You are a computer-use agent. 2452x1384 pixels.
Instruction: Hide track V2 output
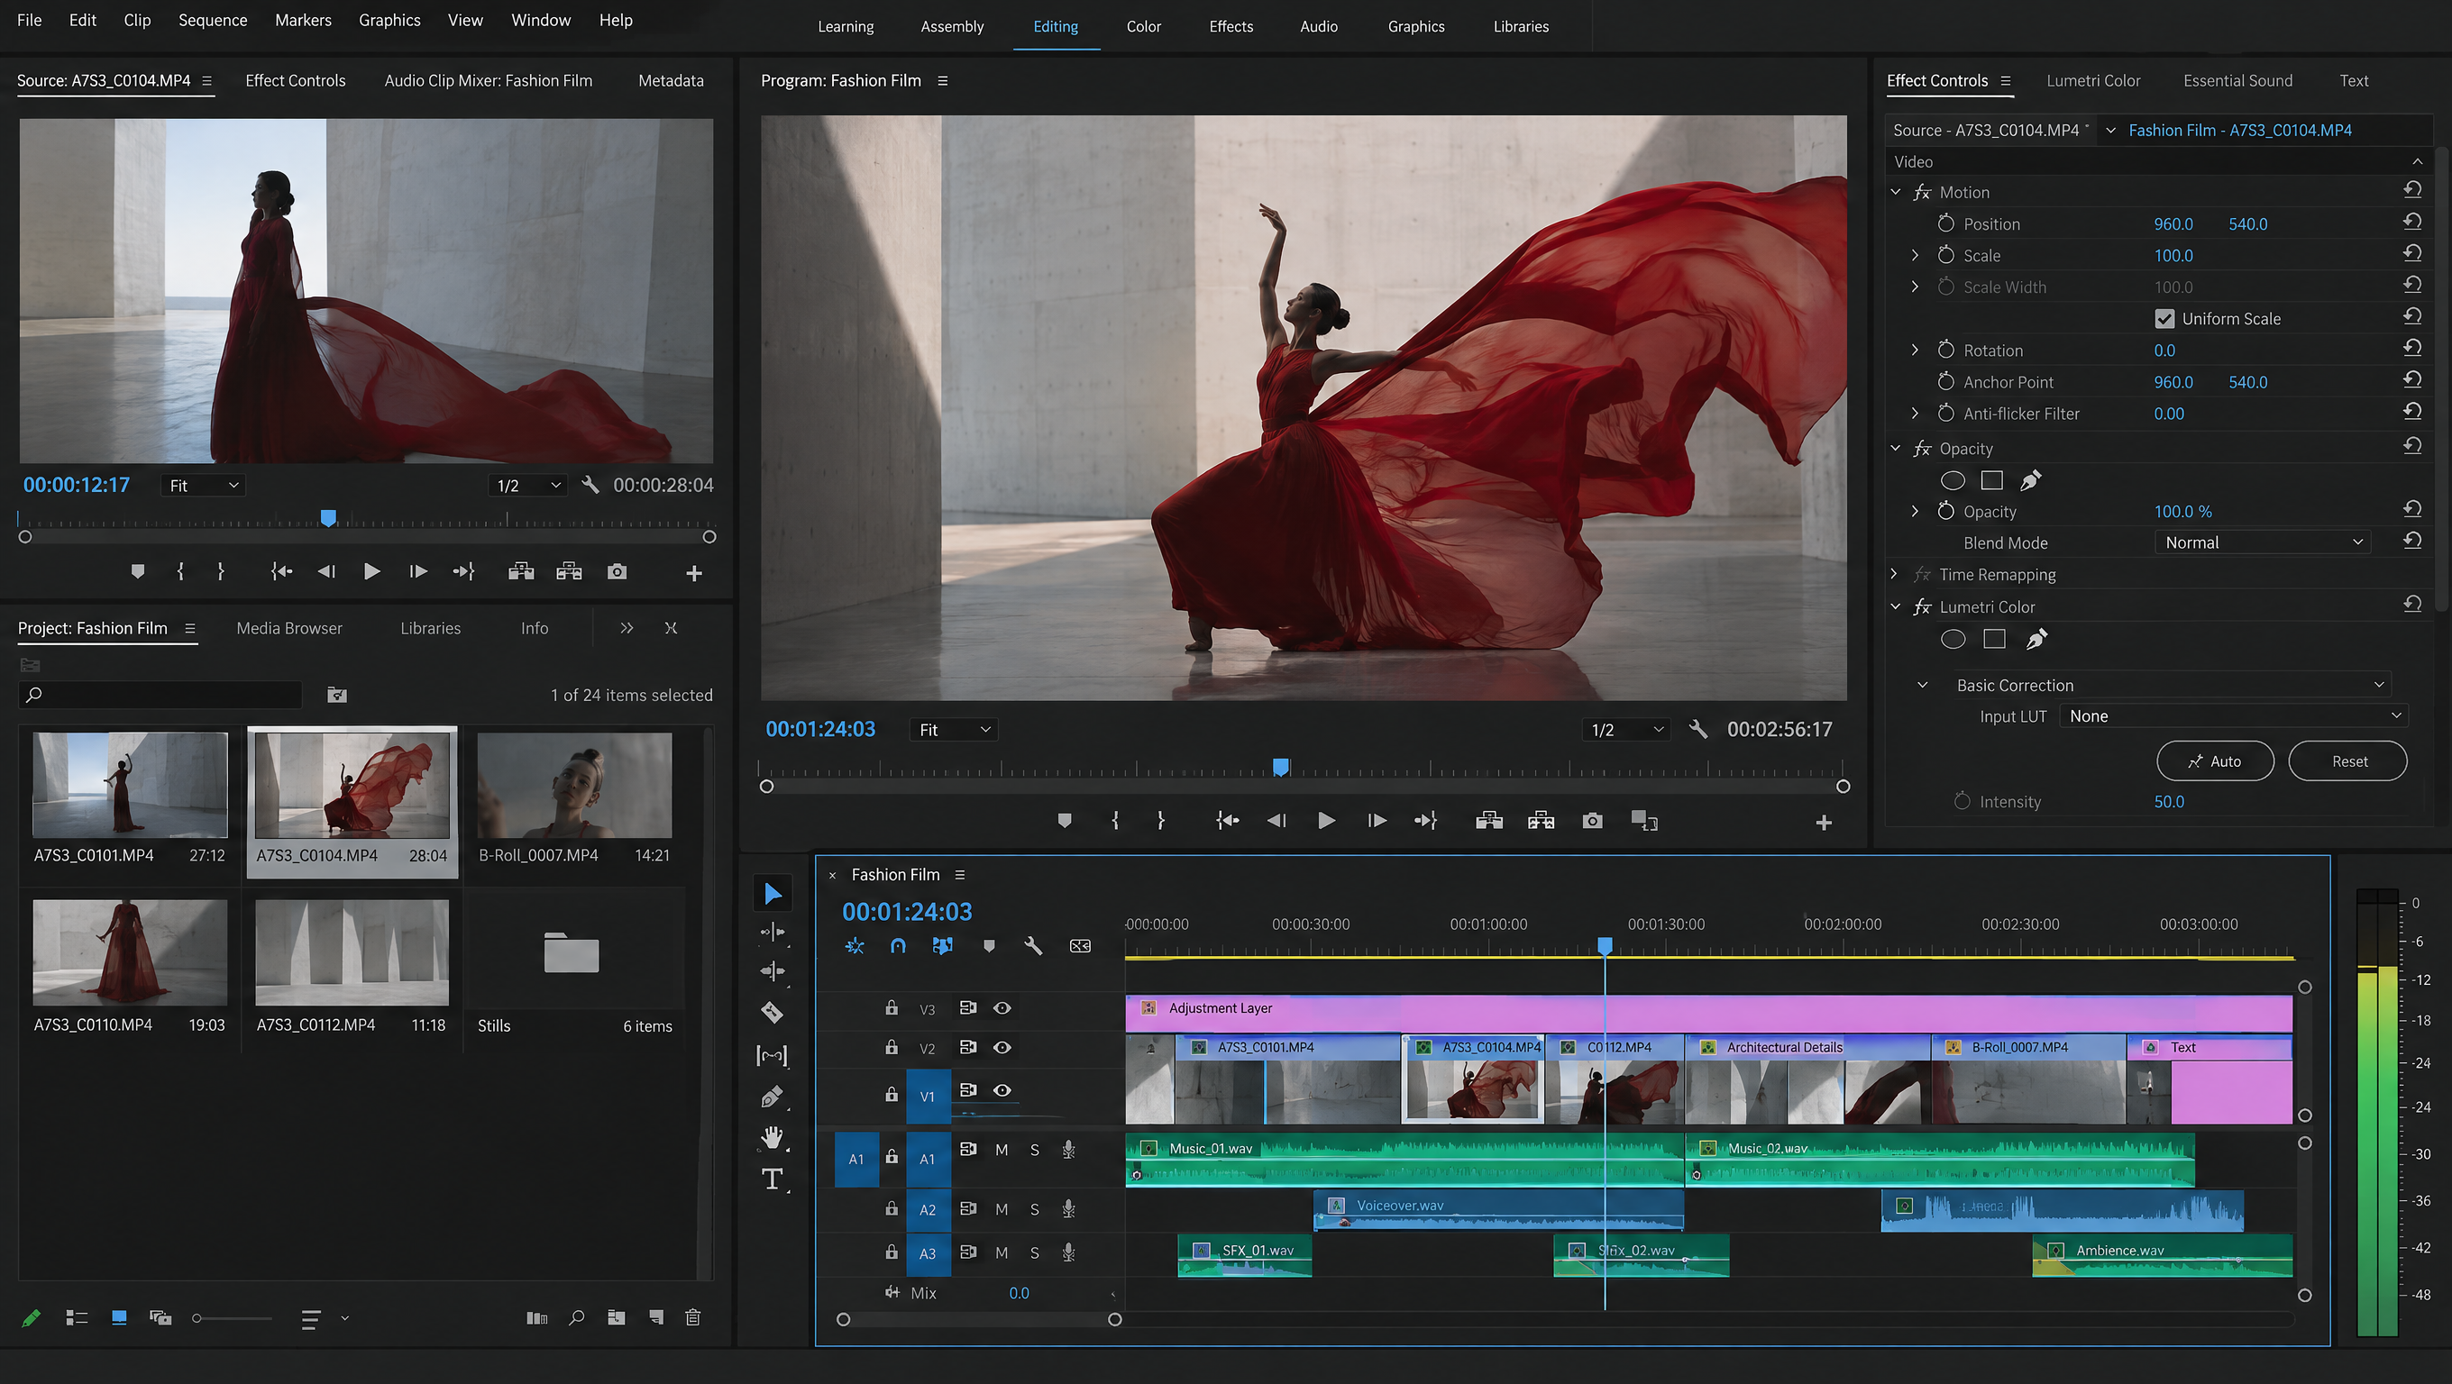coord(1002,1047)
